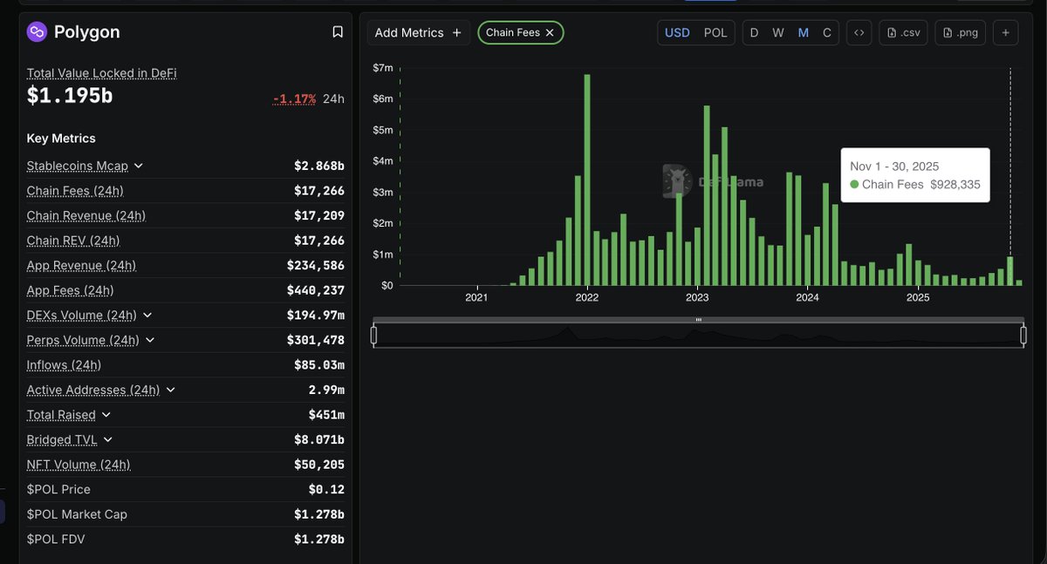Click the Inflows (24h) metric label
The image size is (1047, 564).
point(64,365)
